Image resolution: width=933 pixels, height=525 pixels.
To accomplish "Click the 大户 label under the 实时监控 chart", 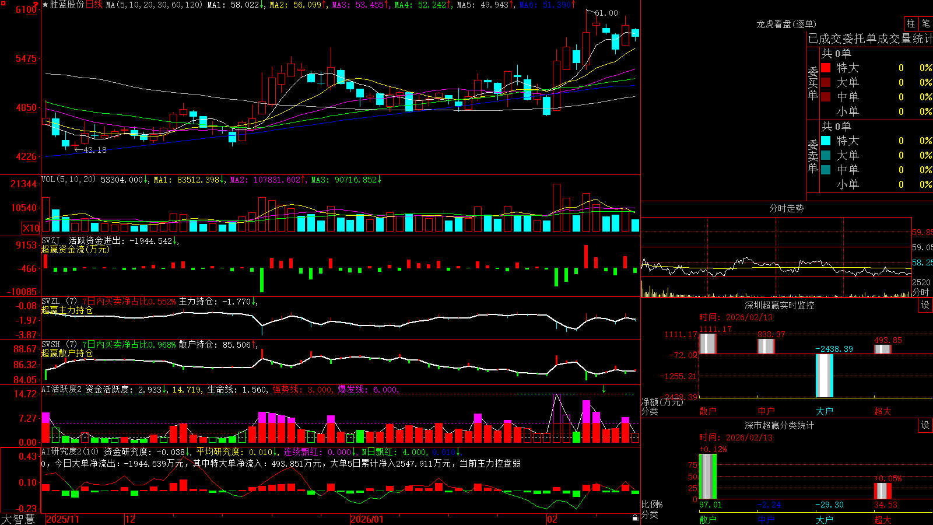I will pos(824,411).
